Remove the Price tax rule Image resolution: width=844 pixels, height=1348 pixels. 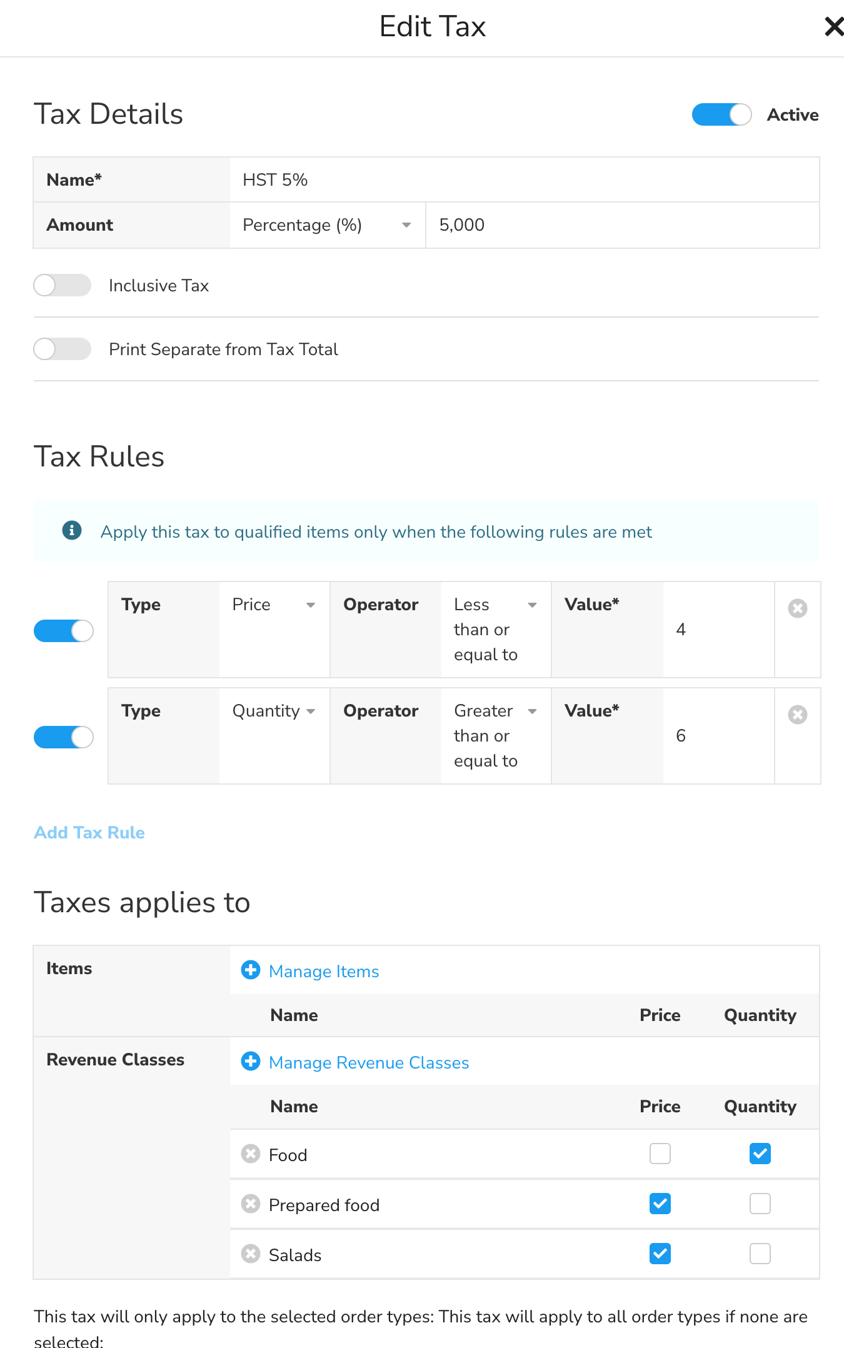tap(797, 608)
